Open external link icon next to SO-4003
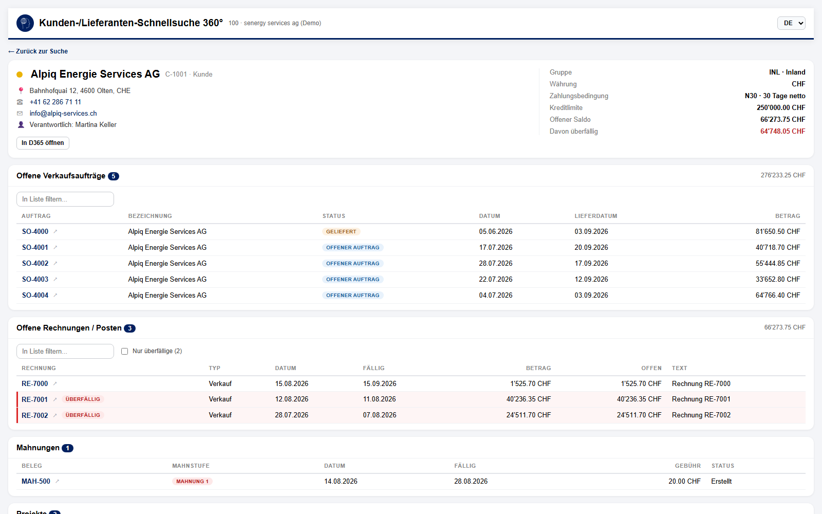This screenshot has width=822, height=514. [55, 280]
